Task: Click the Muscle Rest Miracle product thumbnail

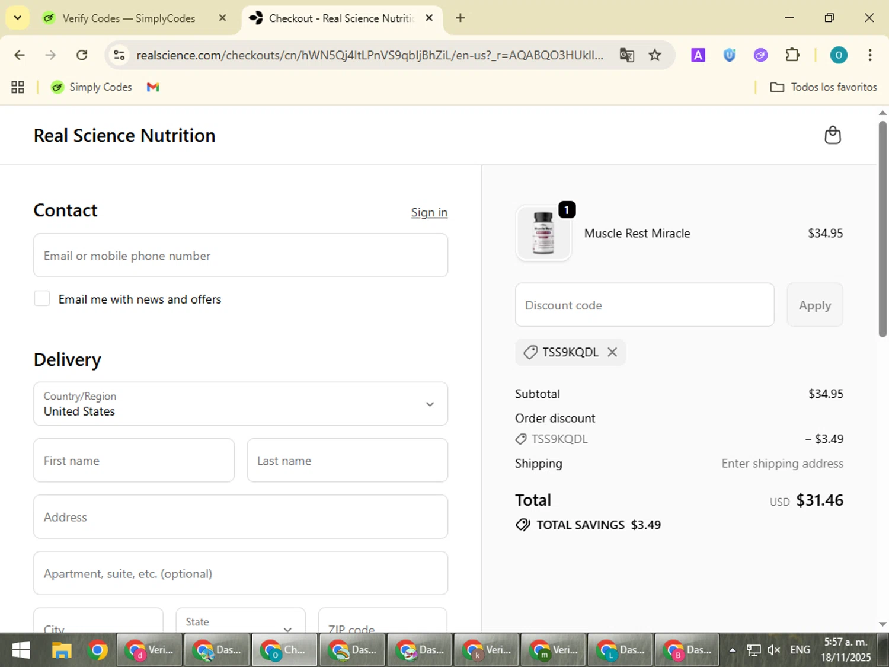Action: (x=543, y=233)
